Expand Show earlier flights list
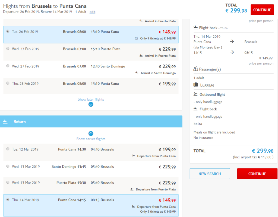This screenshot has width=278, height=217. [x=91, y=139]
